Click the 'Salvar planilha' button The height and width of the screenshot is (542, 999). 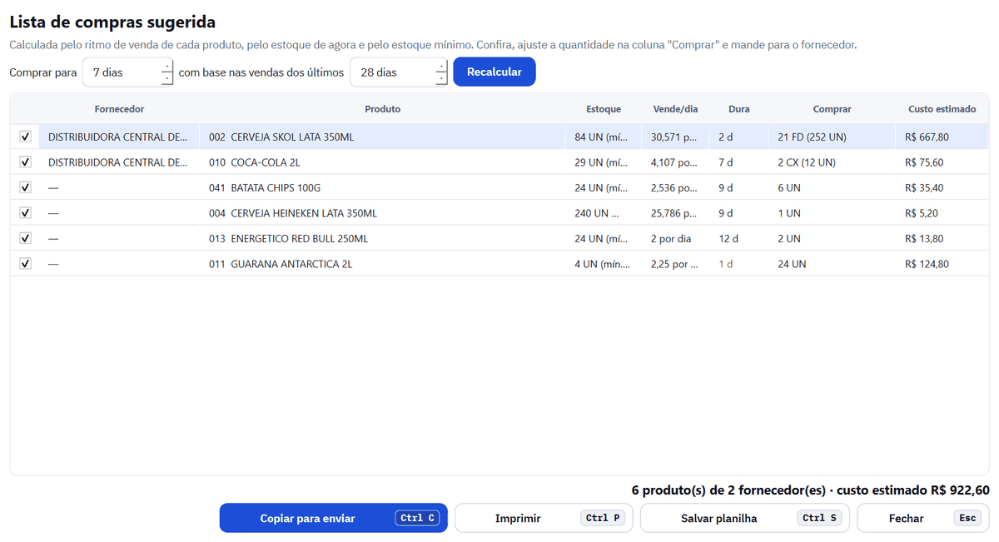pyautogui.click(x=745, y=518)
